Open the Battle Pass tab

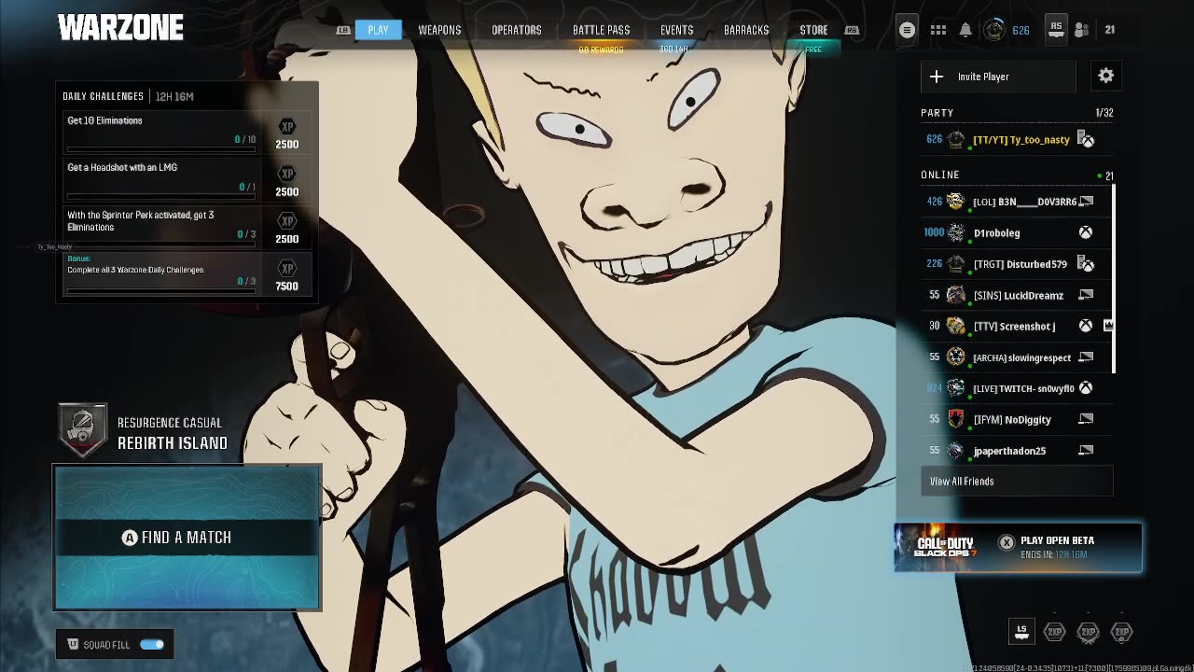(x=601, y=30)
